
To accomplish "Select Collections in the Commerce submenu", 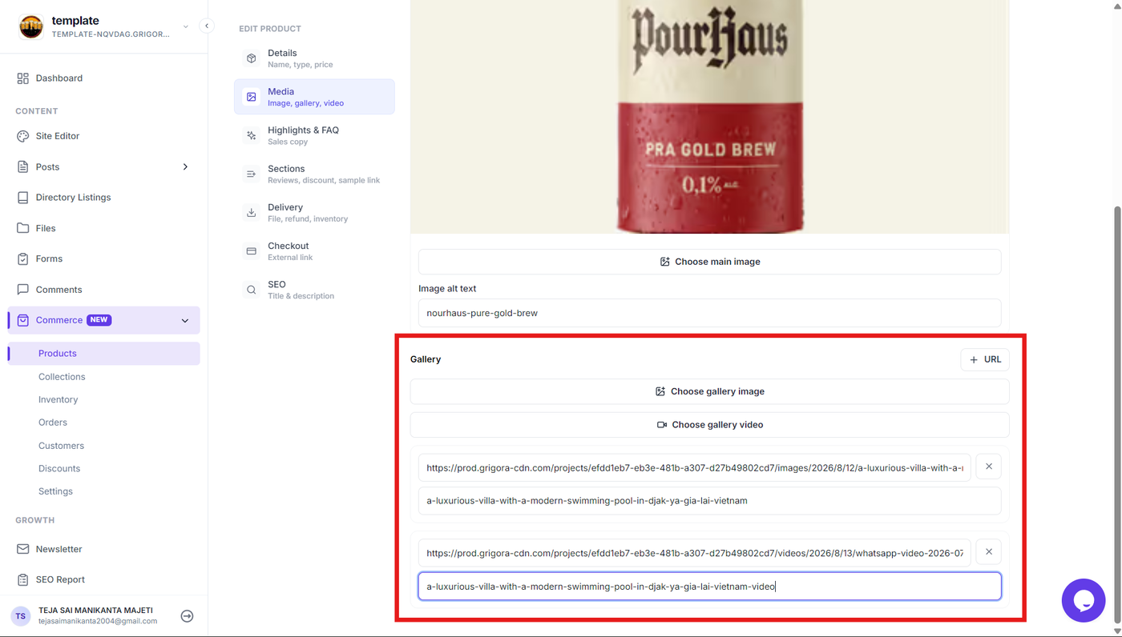I will pos(62,377).
